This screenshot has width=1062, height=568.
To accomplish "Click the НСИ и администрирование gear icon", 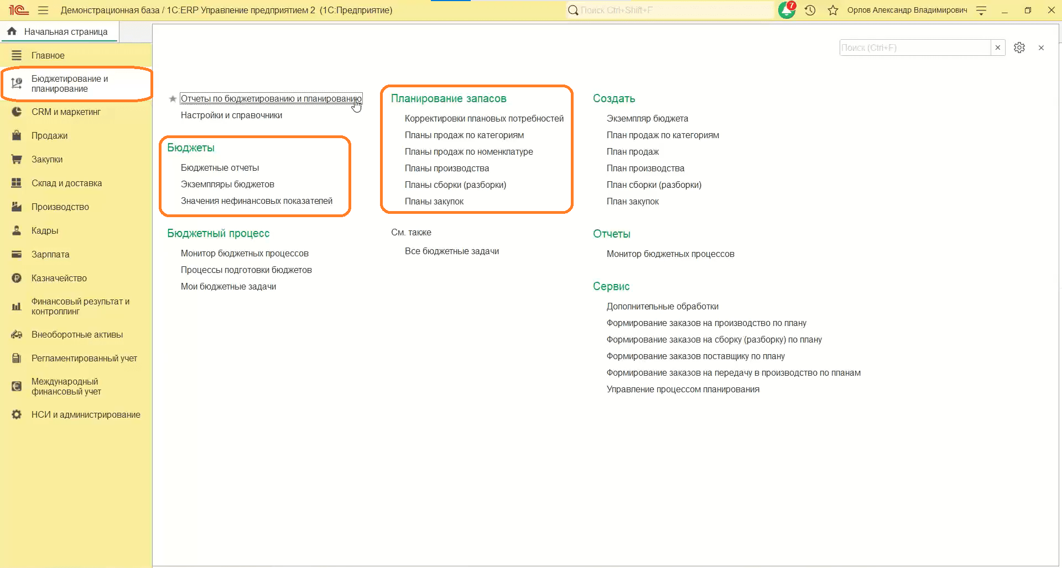I will click(x=17, y=414).
